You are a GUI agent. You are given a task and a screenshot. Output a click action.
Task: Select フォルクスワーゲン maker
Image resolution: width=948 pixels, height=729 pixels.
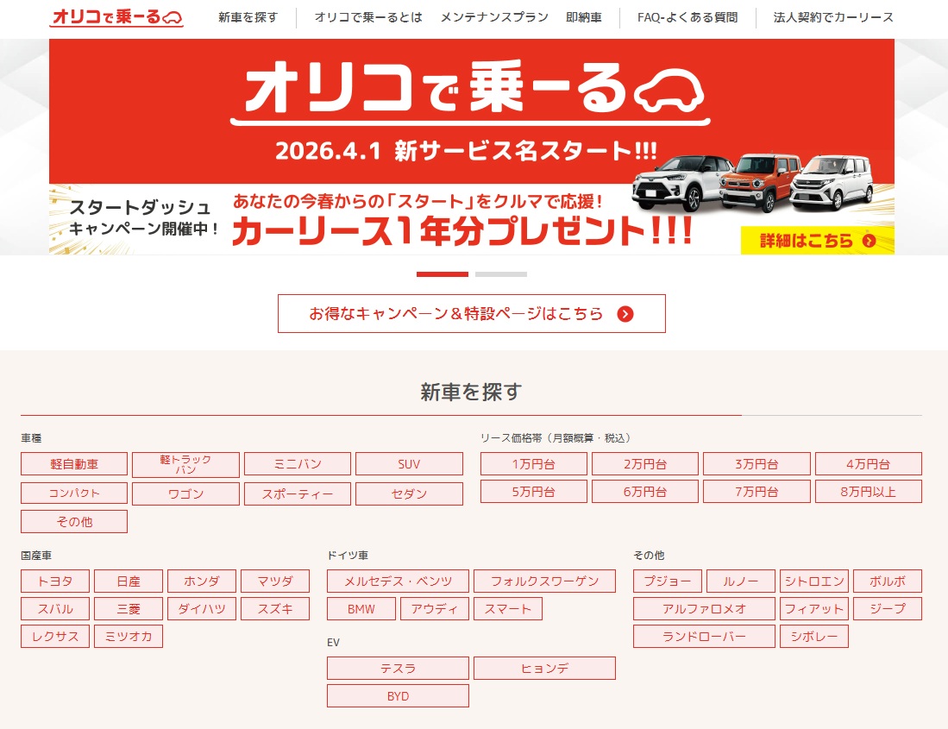(545, 581)
